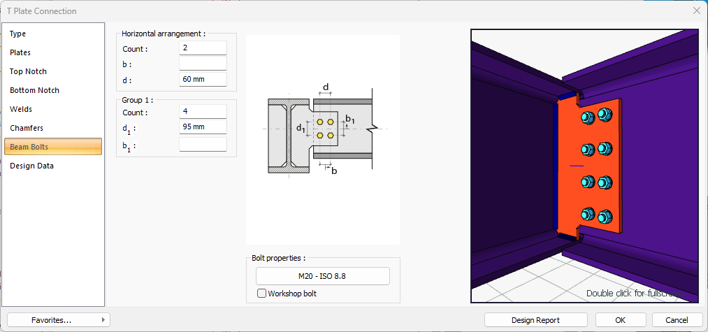This screenshot has height=332, width=708.
Task: Click the Design Report button
Action: [535, 320]
